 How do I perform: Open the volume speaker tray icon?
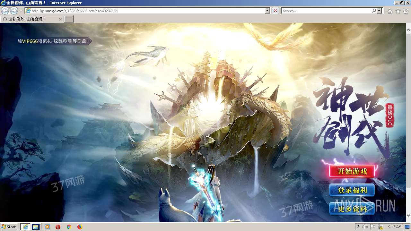point(365,227)
